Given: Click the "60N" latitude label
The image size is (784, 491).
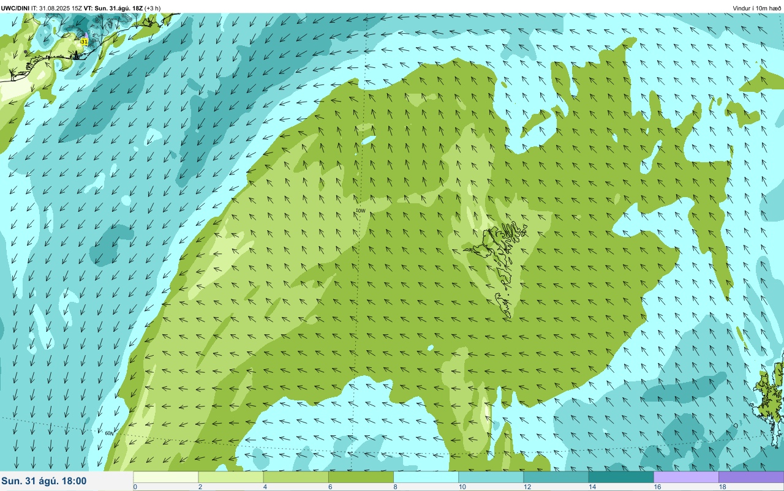Looking at the screenshot, I should click(x=109, y=433).
